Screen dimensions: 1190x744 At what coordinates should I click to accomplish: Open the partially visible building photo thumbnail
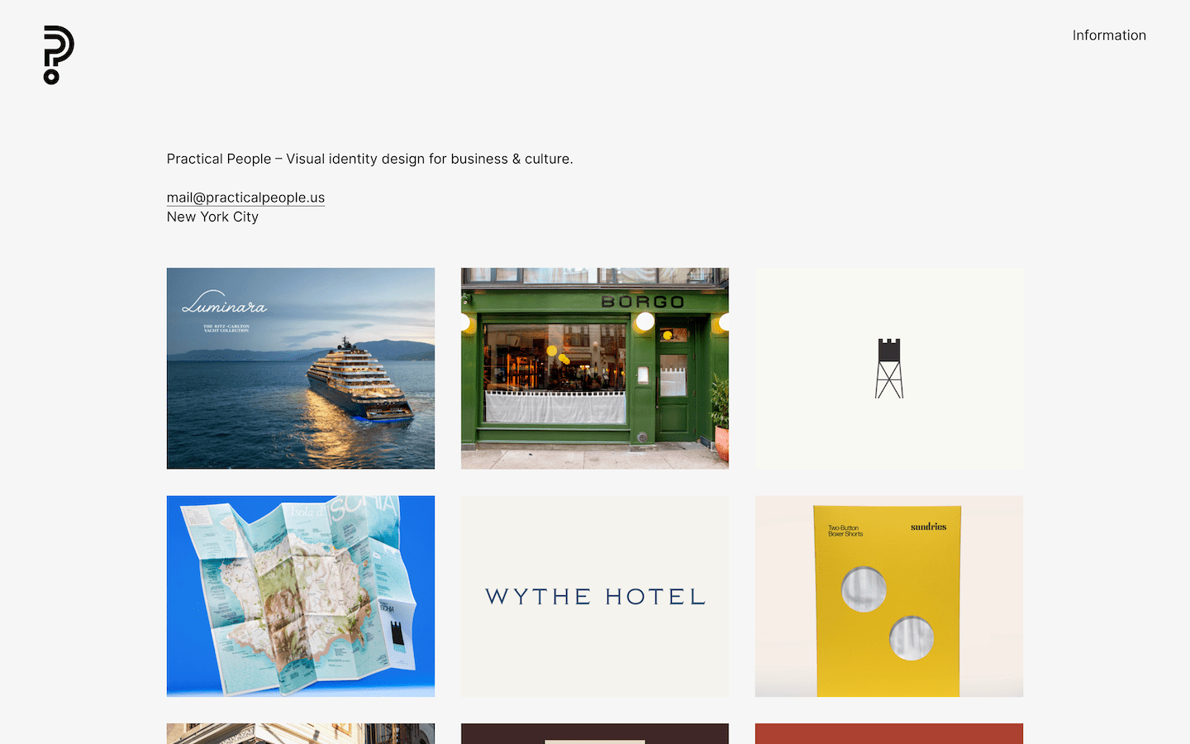click(x=301, y=734)
